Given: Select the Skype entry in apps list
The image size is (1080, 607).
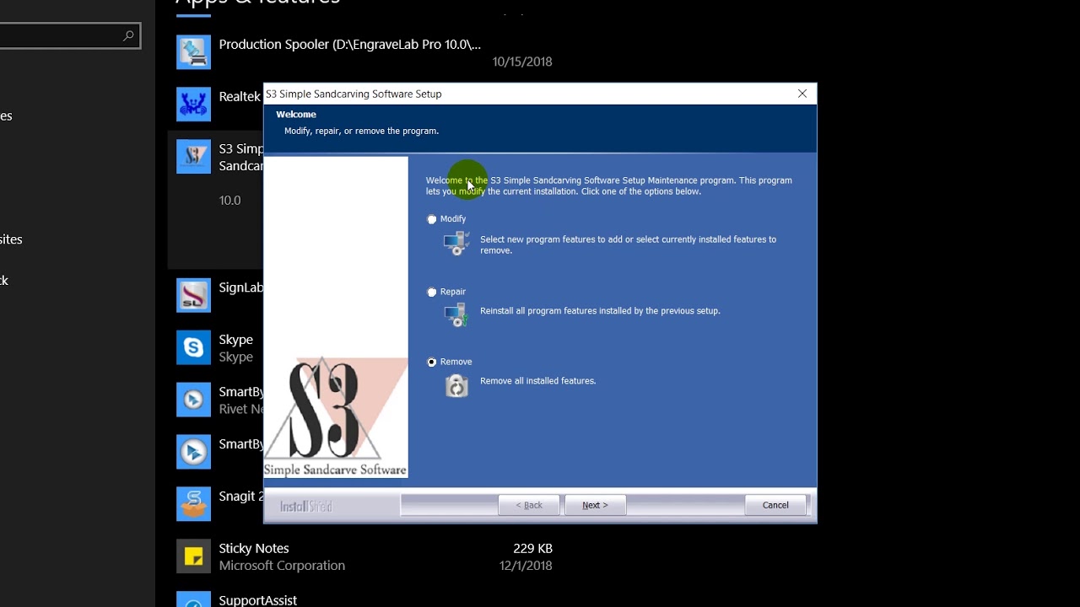Looking at the screenshot, I should [235, 340].
